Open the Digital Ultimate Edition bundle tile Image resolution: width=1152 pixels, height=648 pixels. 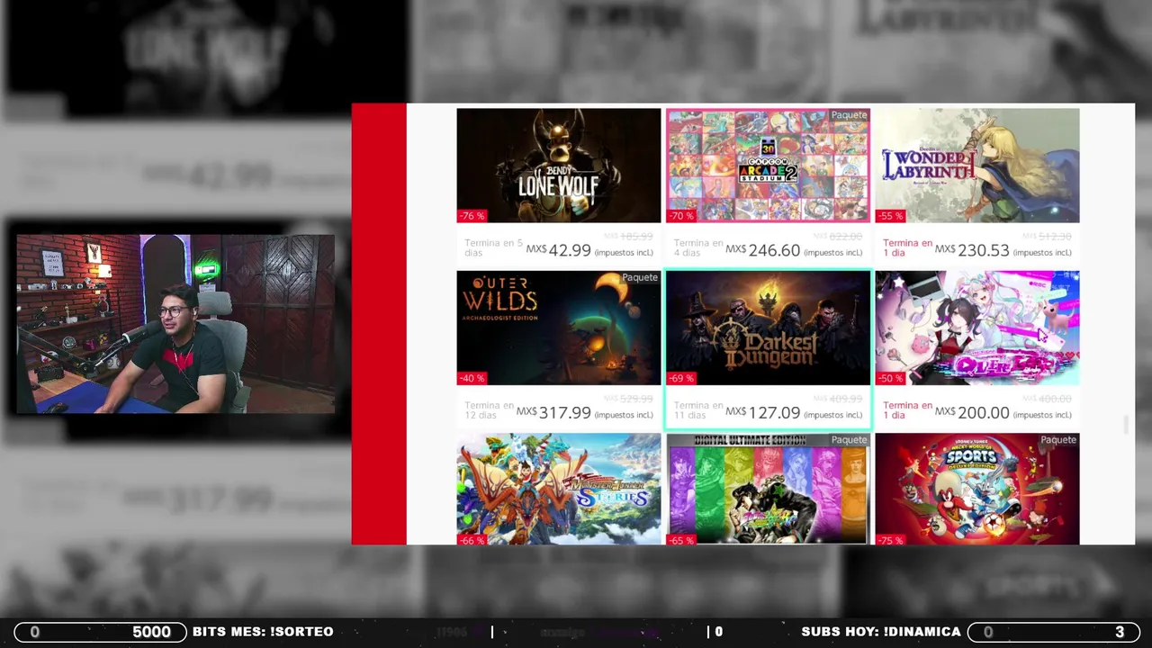[x=768, y=489]
